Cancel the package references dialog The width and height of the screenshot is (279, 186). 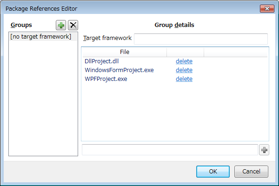pos(251,172)
